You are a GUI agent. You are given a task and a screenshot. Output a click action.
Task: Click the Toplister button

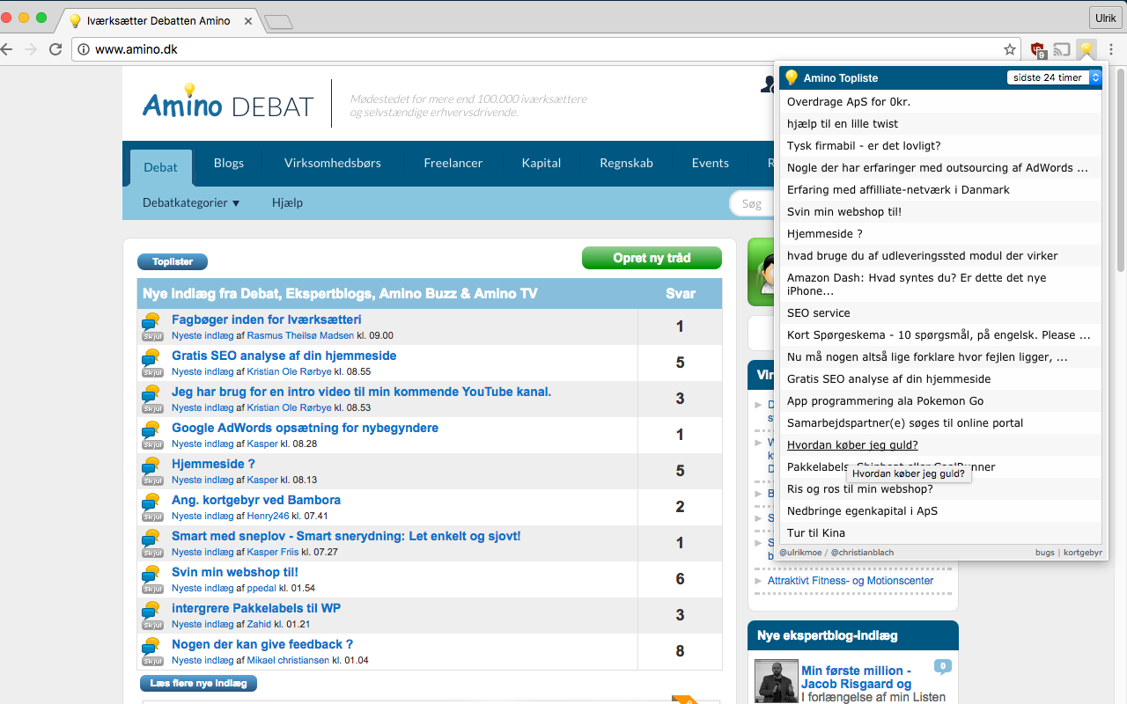pos(173,261)
